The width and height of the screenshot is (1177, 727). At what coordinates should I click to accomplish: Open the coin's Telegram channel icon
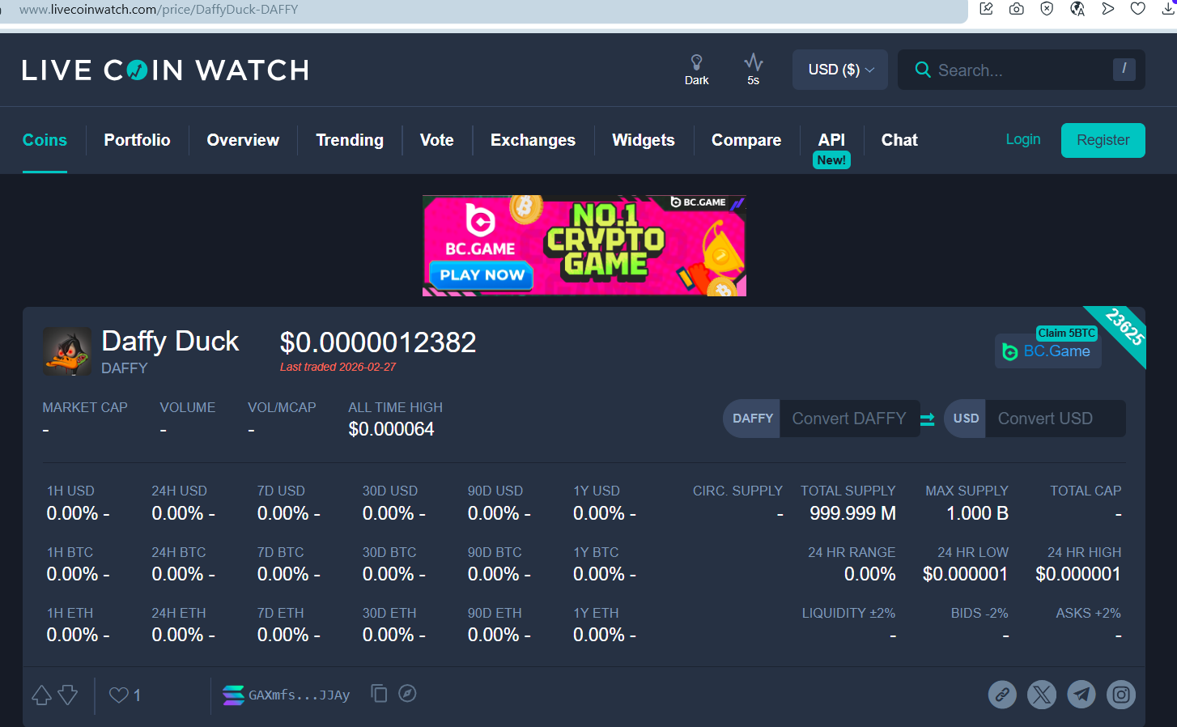click(x=1081, y=695)
